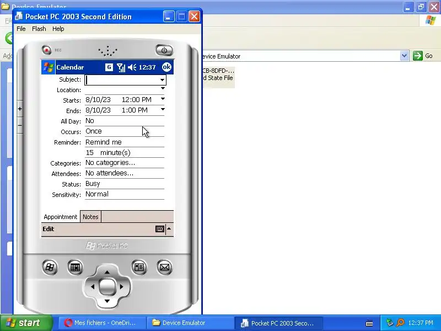441x331 pixels.
Task: Click the device volume up plus button
Action: click(20, 109)
